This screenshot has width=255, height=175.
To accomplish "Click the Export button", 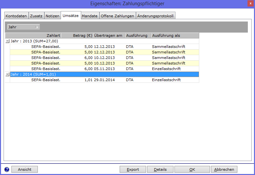I will tap(133, 169).
